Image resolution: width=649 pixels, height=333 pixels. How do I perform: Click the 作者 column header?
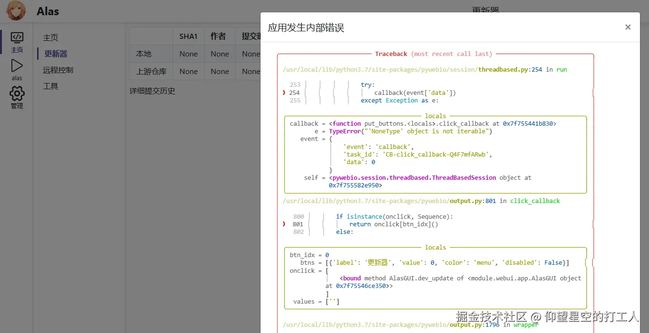[x=220, y=36]
